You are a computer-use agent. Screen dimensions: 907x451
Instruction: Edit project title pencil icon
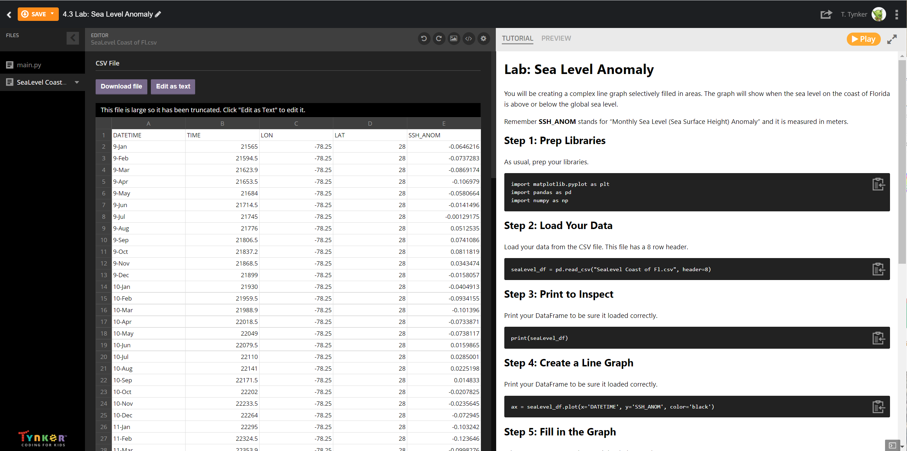coord(158,14)
